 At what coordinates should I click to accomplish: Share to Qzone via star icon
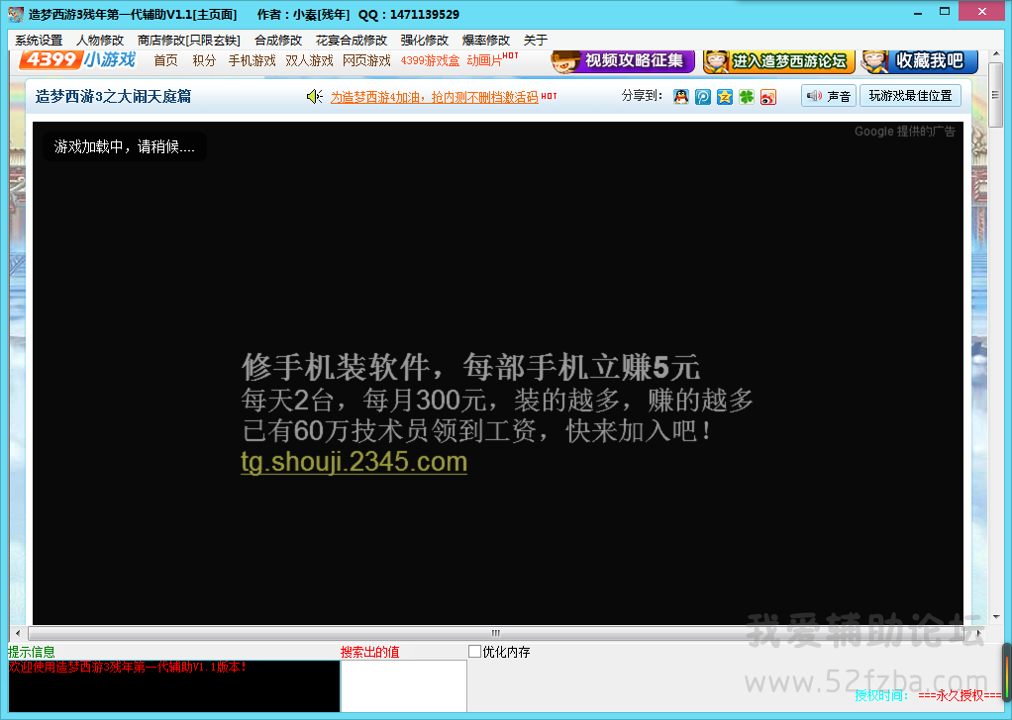coord(725,97)
